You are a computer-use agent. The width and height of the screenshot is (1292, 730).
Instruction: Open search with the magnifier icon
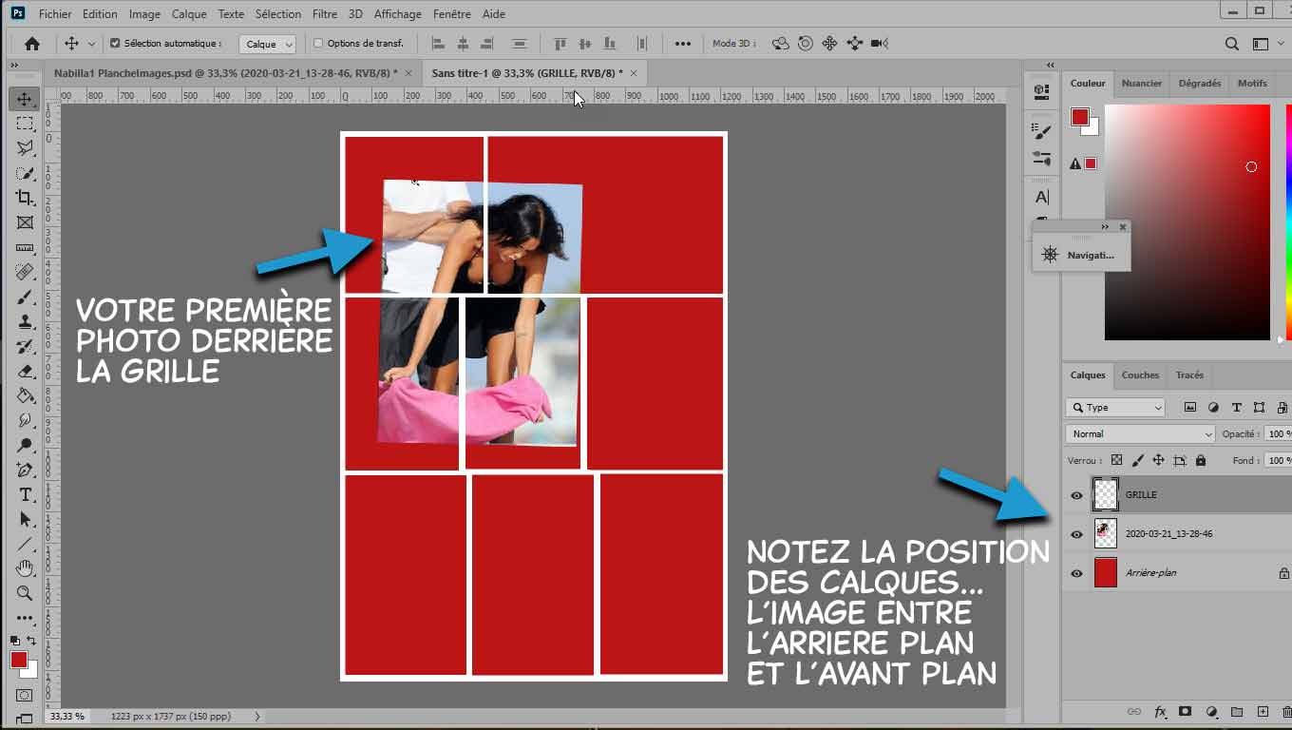coord(1231,44)
